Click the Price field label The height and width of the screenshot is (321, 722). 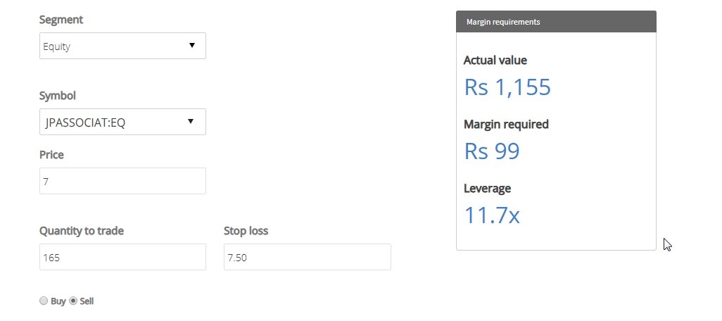[x=51, y=155]
